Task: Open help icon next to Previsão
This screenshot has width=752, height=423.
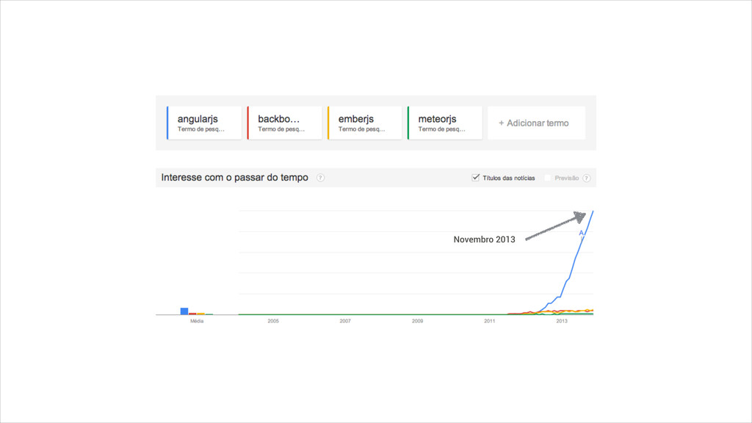Action: click(587, 178)
